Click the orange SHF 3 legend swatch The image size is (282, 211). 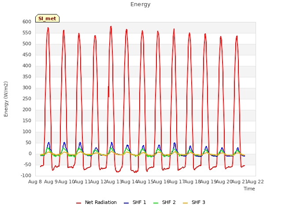tap(185, 203)
